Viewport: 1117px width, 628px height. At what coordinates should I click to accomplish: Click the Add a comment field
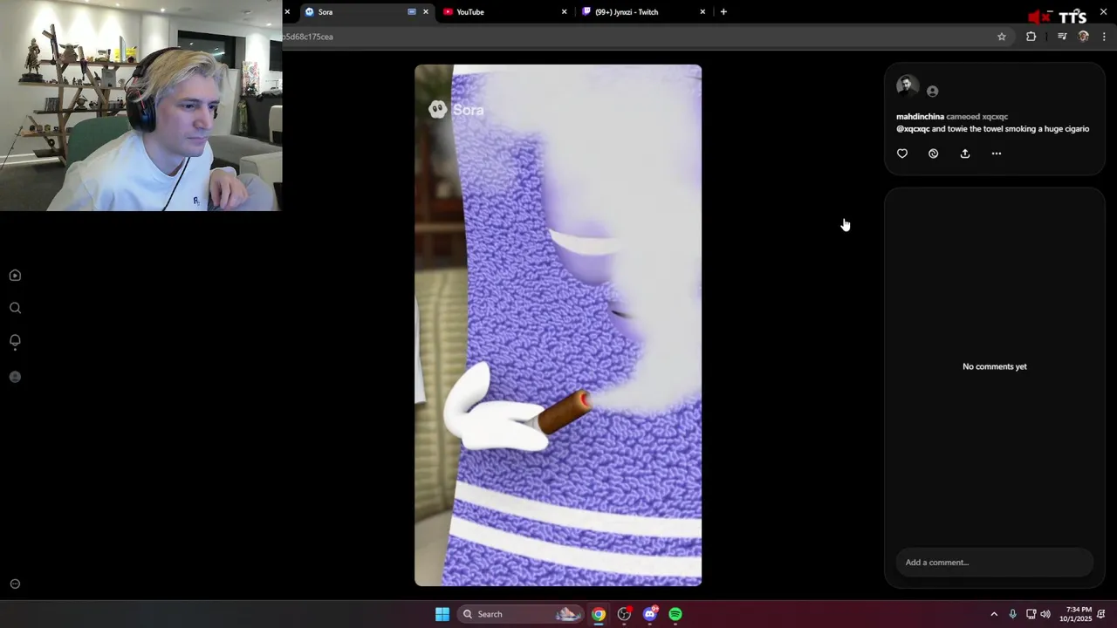coord(995,563)
